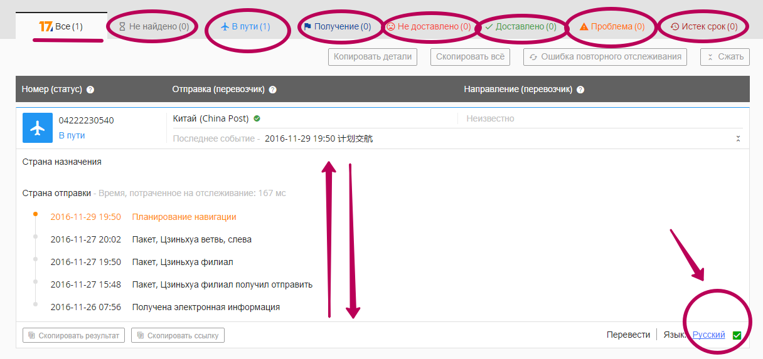Screen dimensions: 763x359
Task: Open the 'Не доставлено (0)' tab
Action: [429, 26]
